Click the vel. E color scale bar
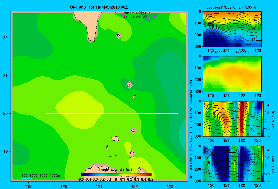This screenshot has height=189, width=278. (263, 164)
